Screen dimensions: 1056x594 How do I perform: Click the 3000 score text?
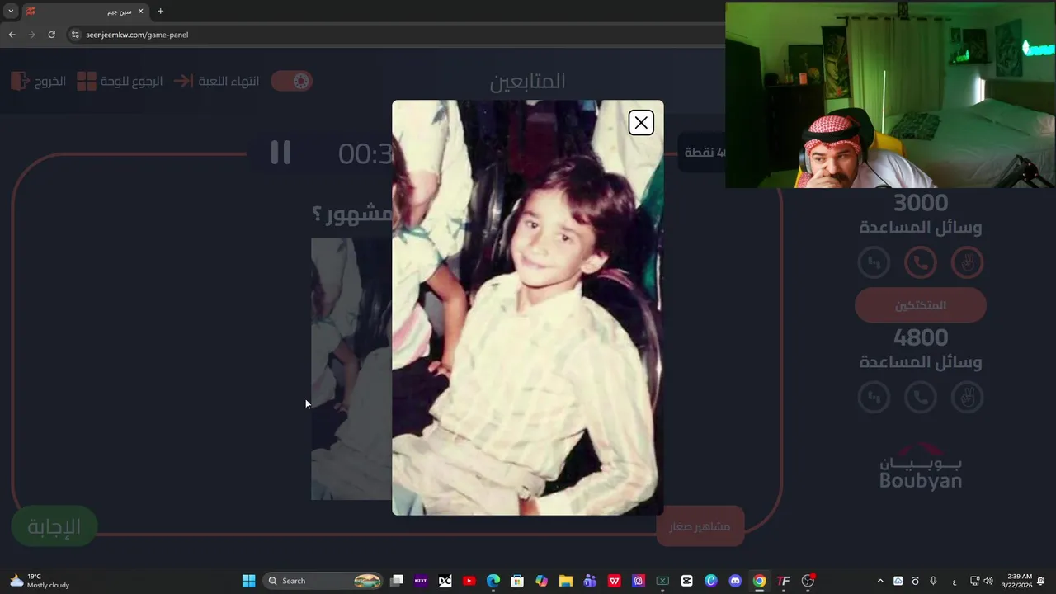(921, 203)
